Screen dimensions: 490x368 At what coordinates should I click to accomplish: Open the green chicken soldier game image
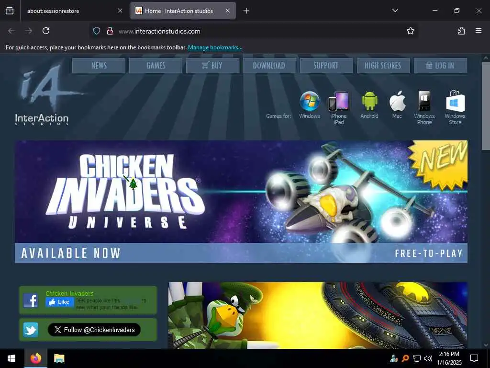click(x=318, y=315)
